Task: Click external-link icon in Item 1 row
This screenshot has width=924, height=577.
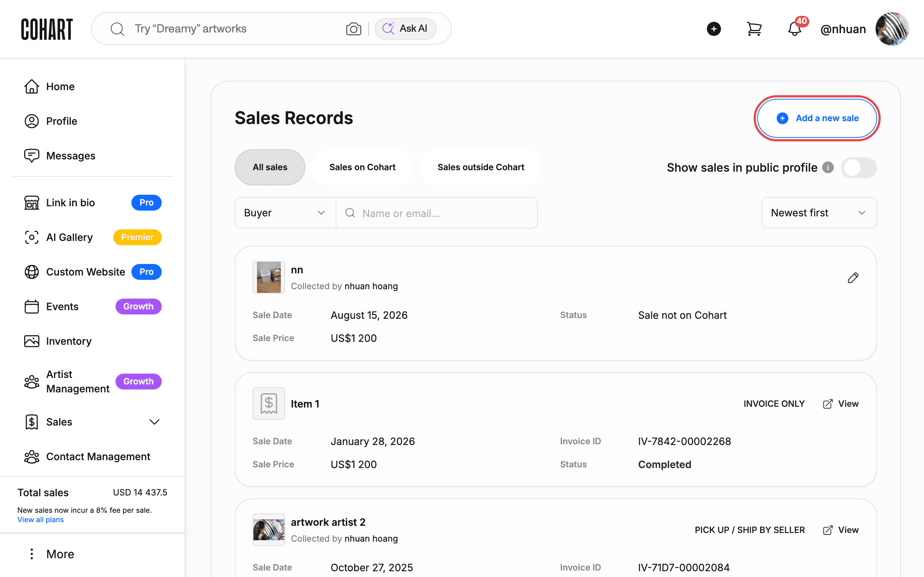Action: tap(828, 404)
